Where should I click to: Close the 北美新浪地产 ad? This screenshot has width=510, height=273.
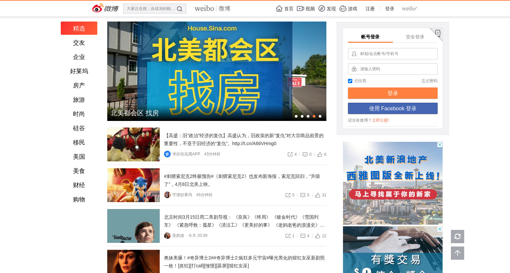click(x=440, y=145)
